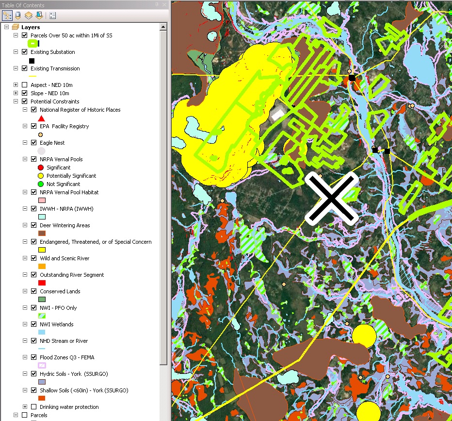Click the Endangered, Threatened yellow swatch
The height and width of the screenshot is (421, 452).
tap(42, 250)
